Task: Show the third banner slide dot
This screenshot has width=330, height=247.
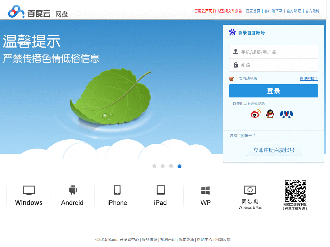Action: tap(171, 166)
